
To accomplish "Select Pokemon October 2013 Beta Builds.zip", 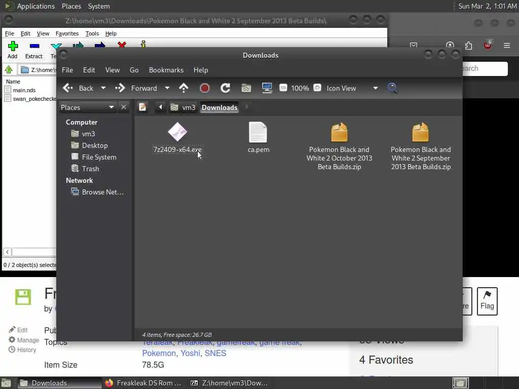I will pyautogui.click(x=339, y=145).
